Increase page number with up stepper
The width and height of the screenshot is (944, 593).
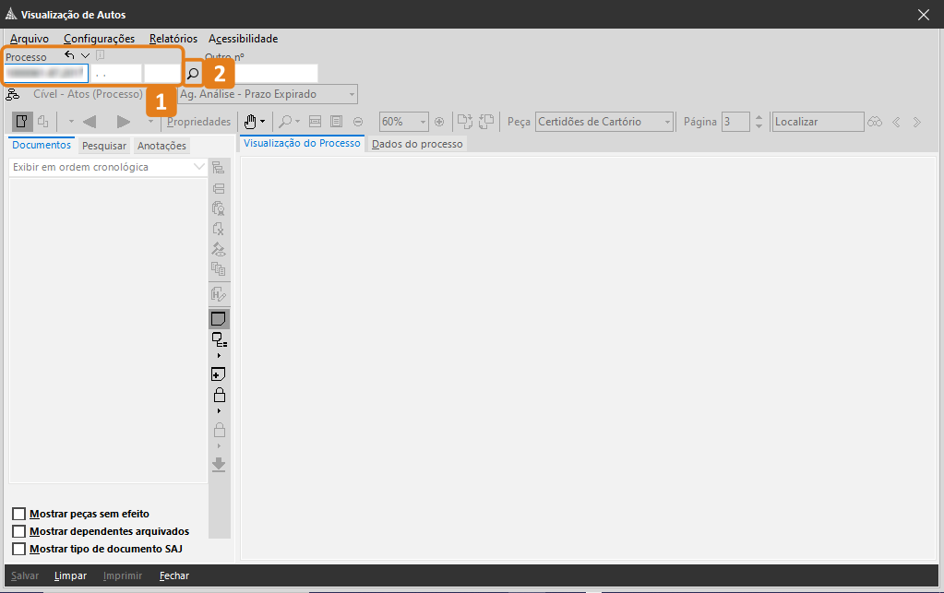click(759, 117)
